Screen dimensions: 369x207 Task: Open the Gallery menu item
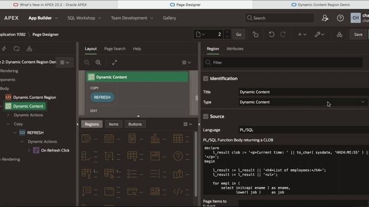170,18
